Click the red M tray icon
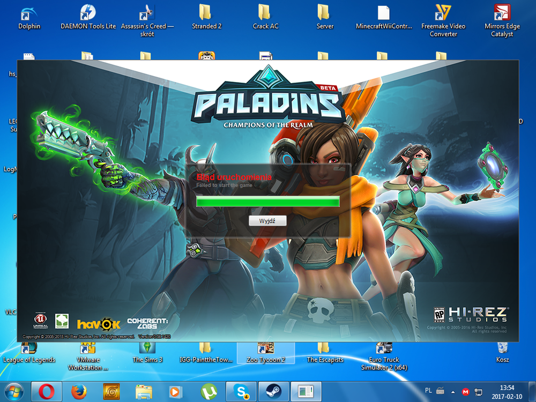536x402 pixels. point(465,392)
